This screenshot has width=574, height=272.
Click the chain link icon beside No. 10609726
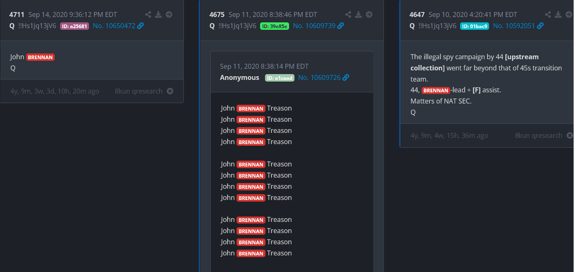click(x=346, y=77)
